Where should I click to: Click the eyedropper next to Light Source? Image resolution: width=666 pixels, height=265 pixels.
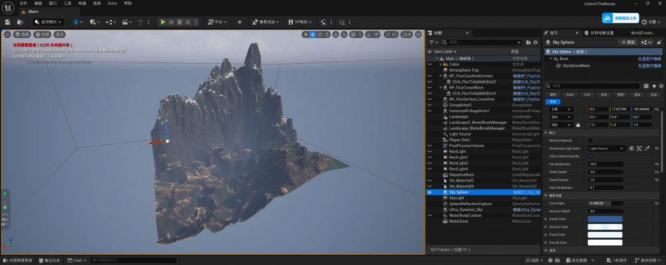647,148
